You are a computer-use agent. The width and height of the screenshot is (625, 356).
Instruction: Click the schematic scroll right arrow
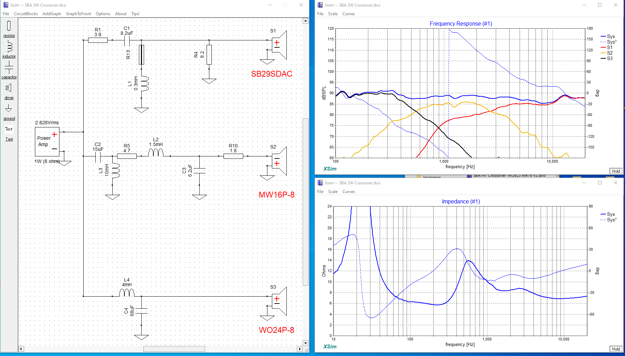coord(300,349)
